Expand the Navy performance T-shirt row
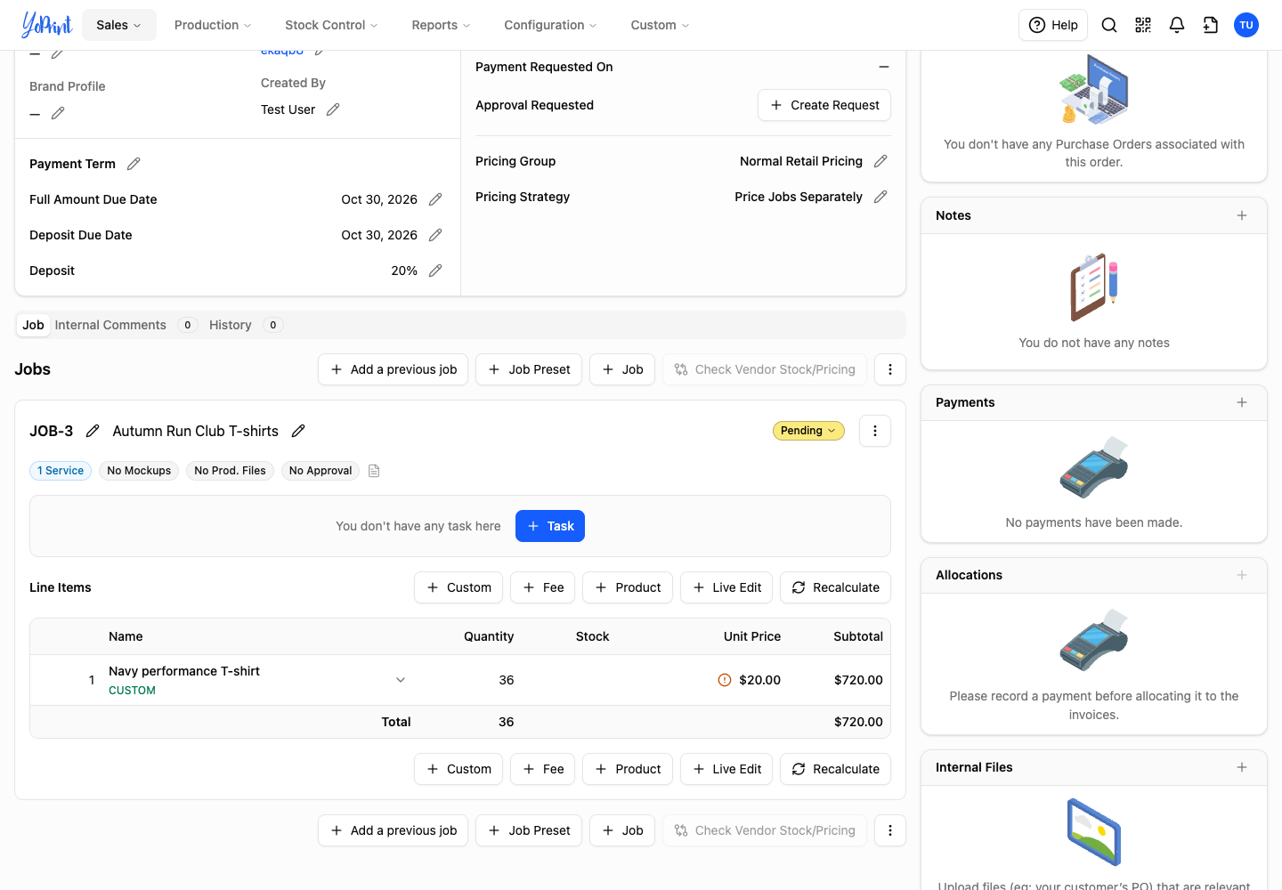The width and height of the screenshot is (1282, 890). (401, 680)
